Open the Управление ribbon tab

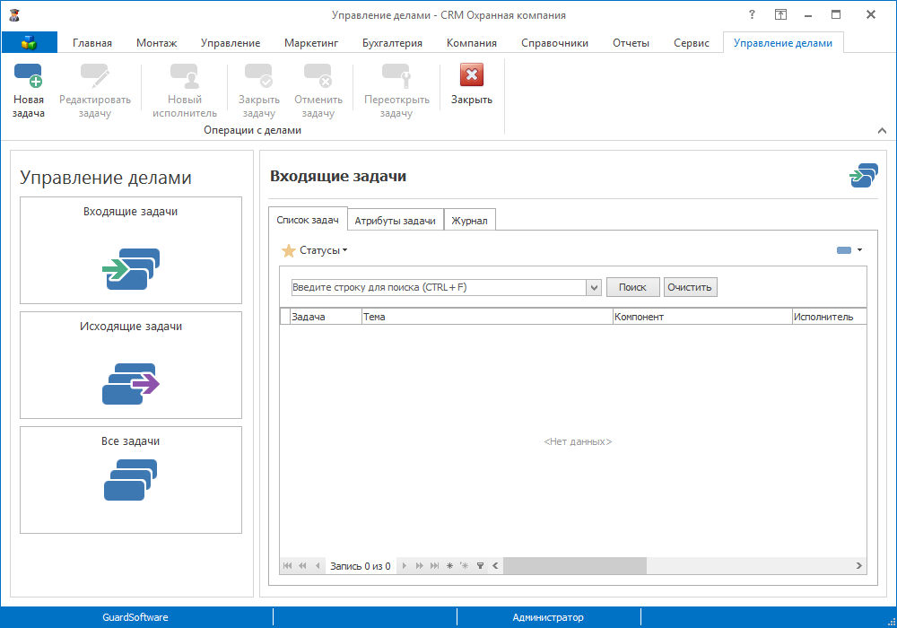(230, 43)
